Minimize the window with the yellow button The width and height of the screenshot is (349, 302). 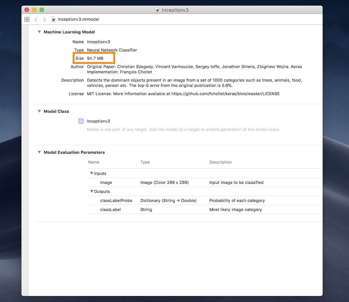pos(34,10)
